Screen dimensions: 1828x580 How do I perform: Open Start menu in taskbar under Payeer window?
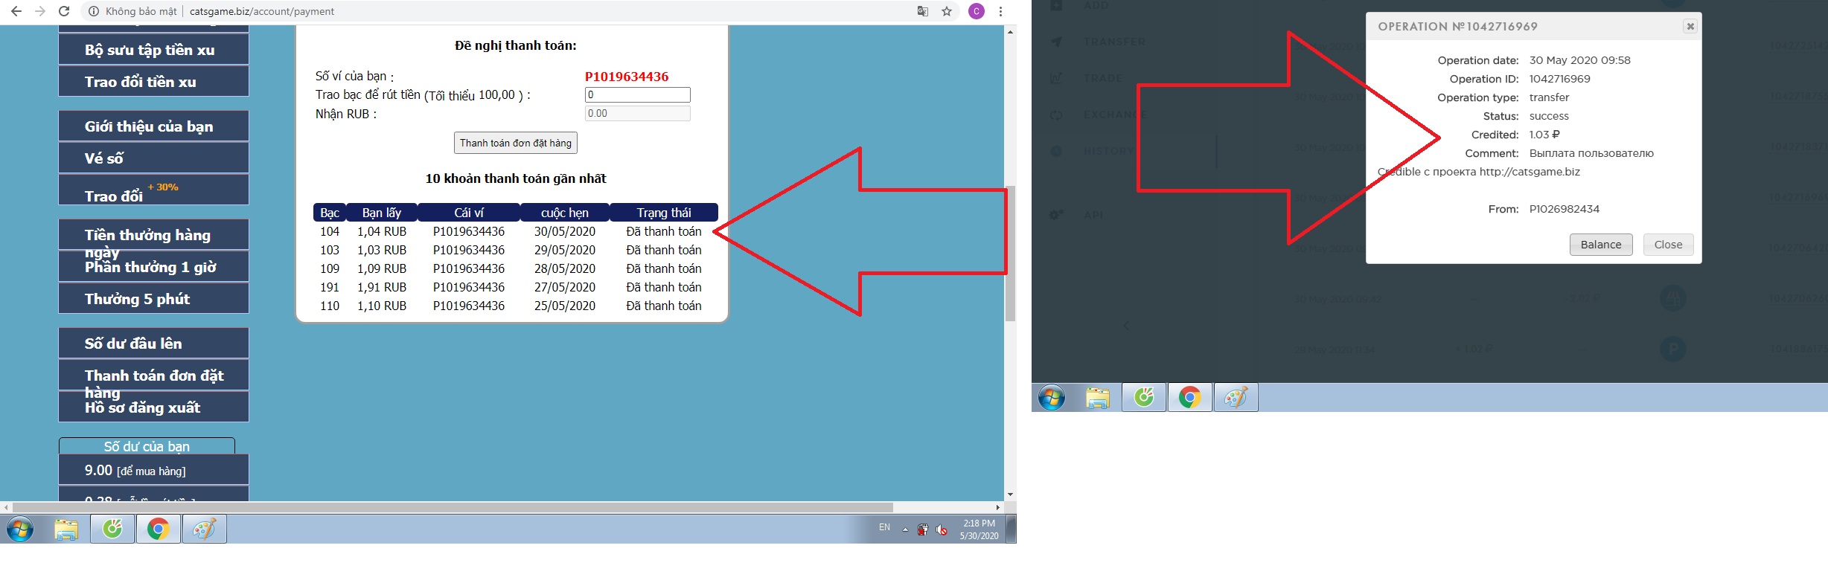[1051, 398]
